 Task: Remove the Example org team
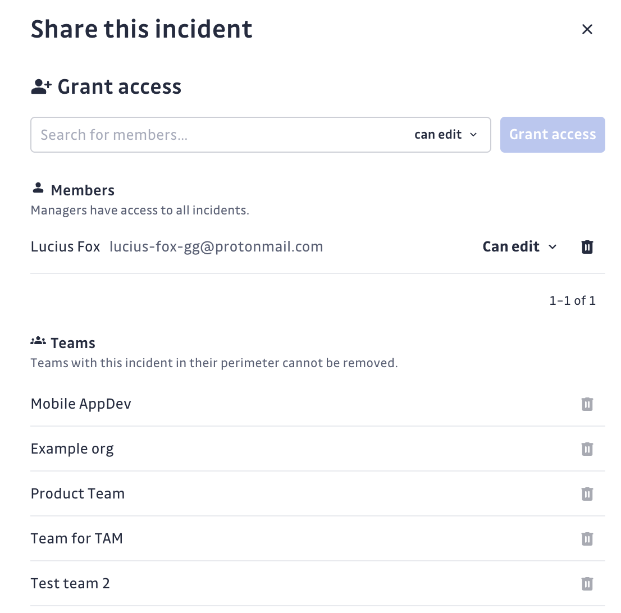pyautogui.click(x=587, y=449)
